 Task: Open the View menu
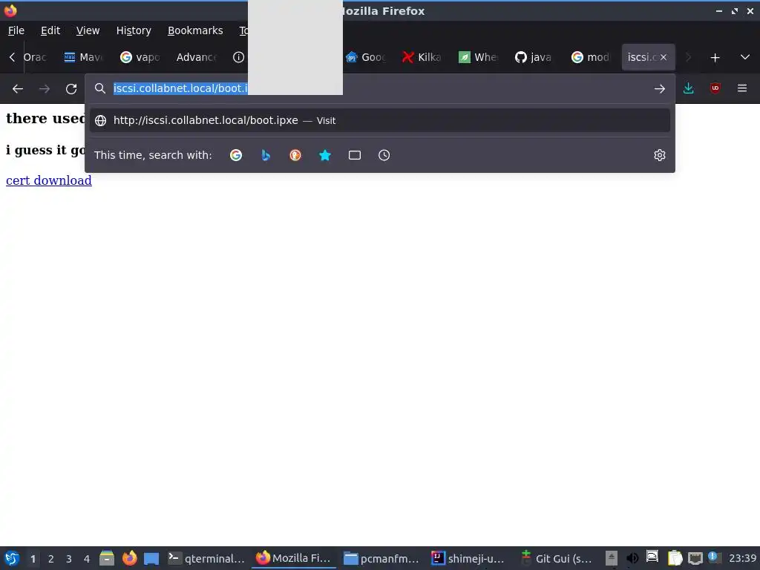(x=88, y=30)
